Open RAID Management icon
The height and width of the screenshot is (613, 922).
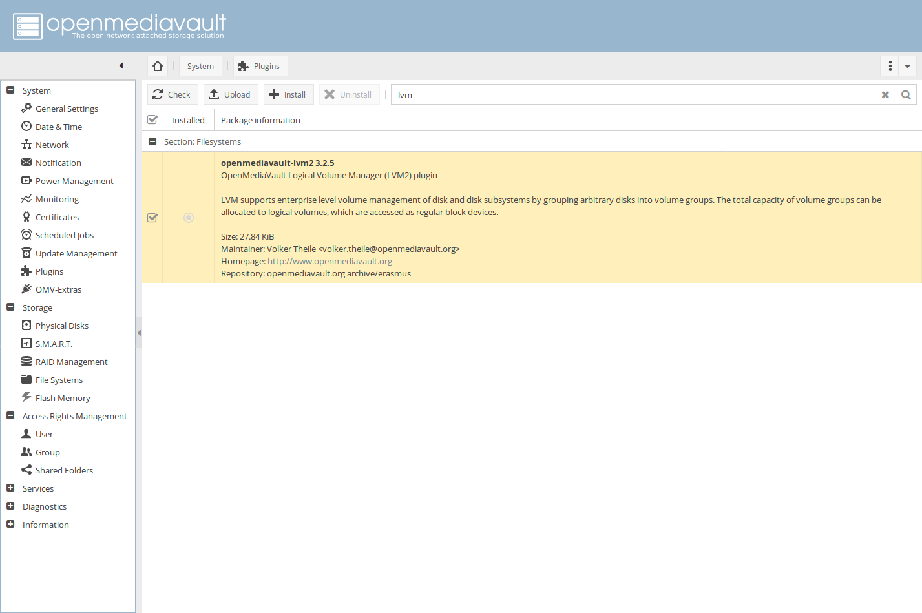(26, 361)
